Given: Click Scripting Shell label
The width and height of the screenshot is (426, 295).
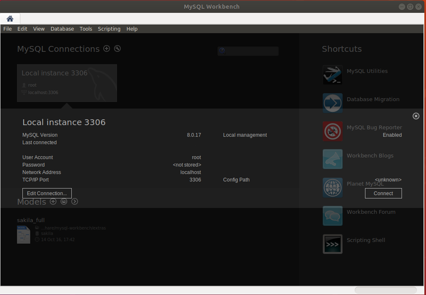Looking at the screenshot, I should tap(366, 240).
